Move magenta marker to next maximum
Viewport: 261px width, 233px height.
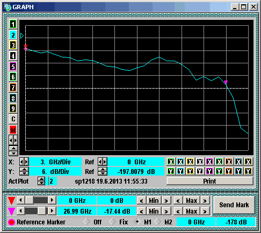click(x=205, y=212)
